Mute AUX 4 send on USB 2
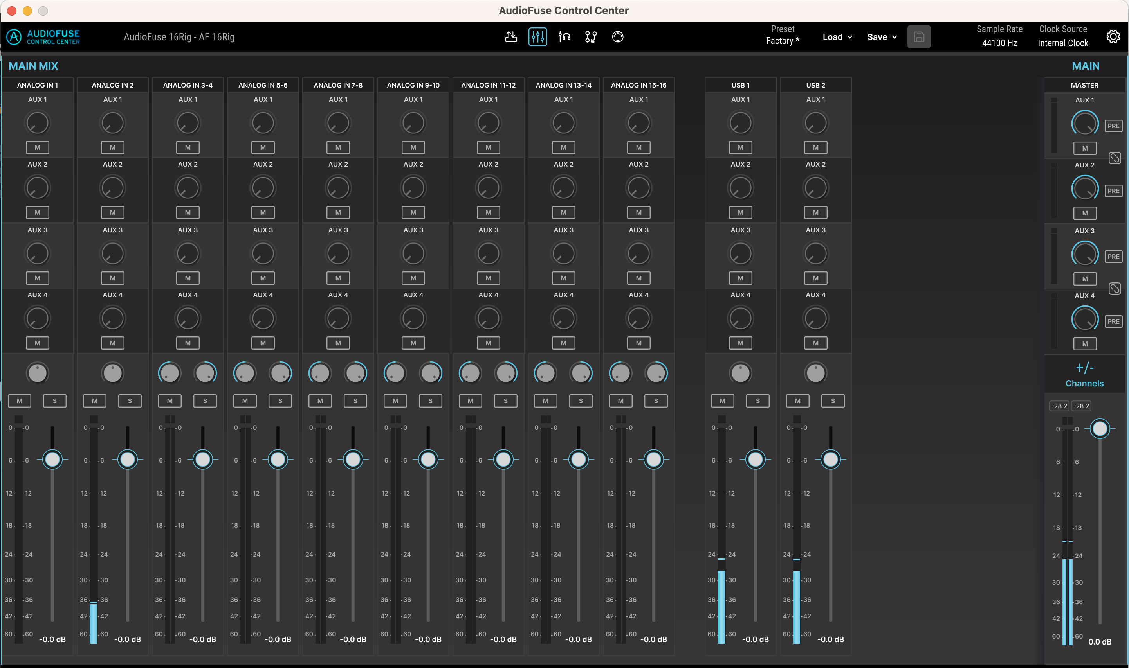This screenshot has width=1129, height=668. tap(815, 343)
